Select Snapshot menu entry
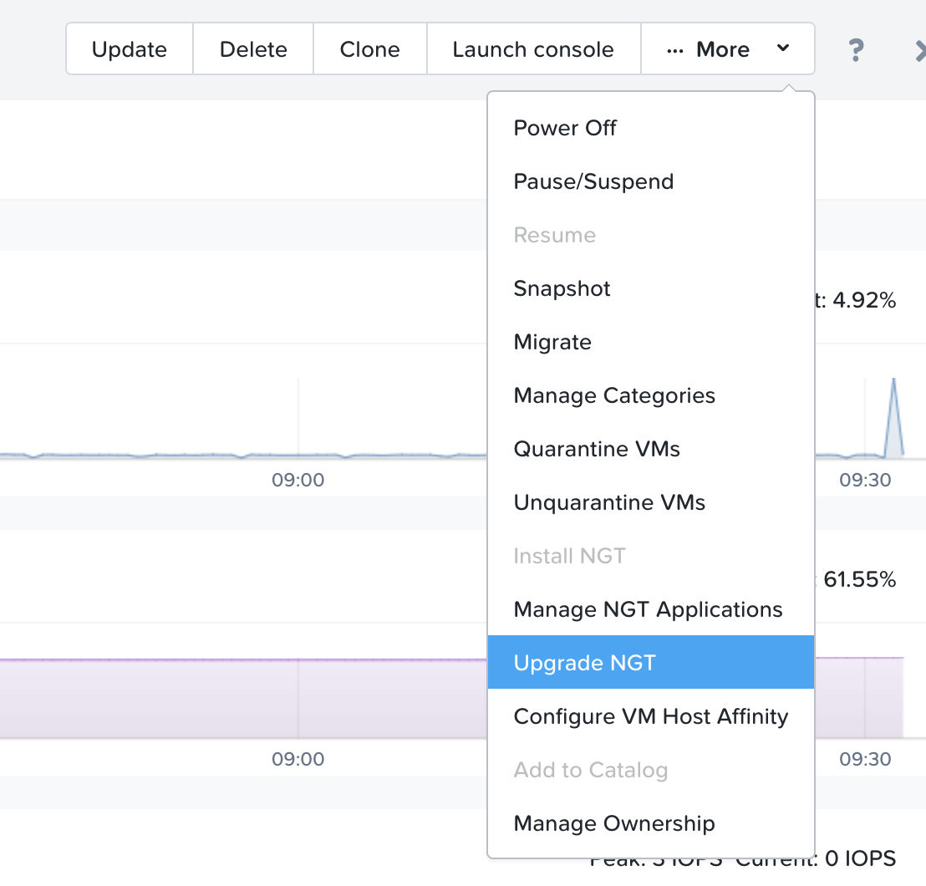 [x=651, y=288]
